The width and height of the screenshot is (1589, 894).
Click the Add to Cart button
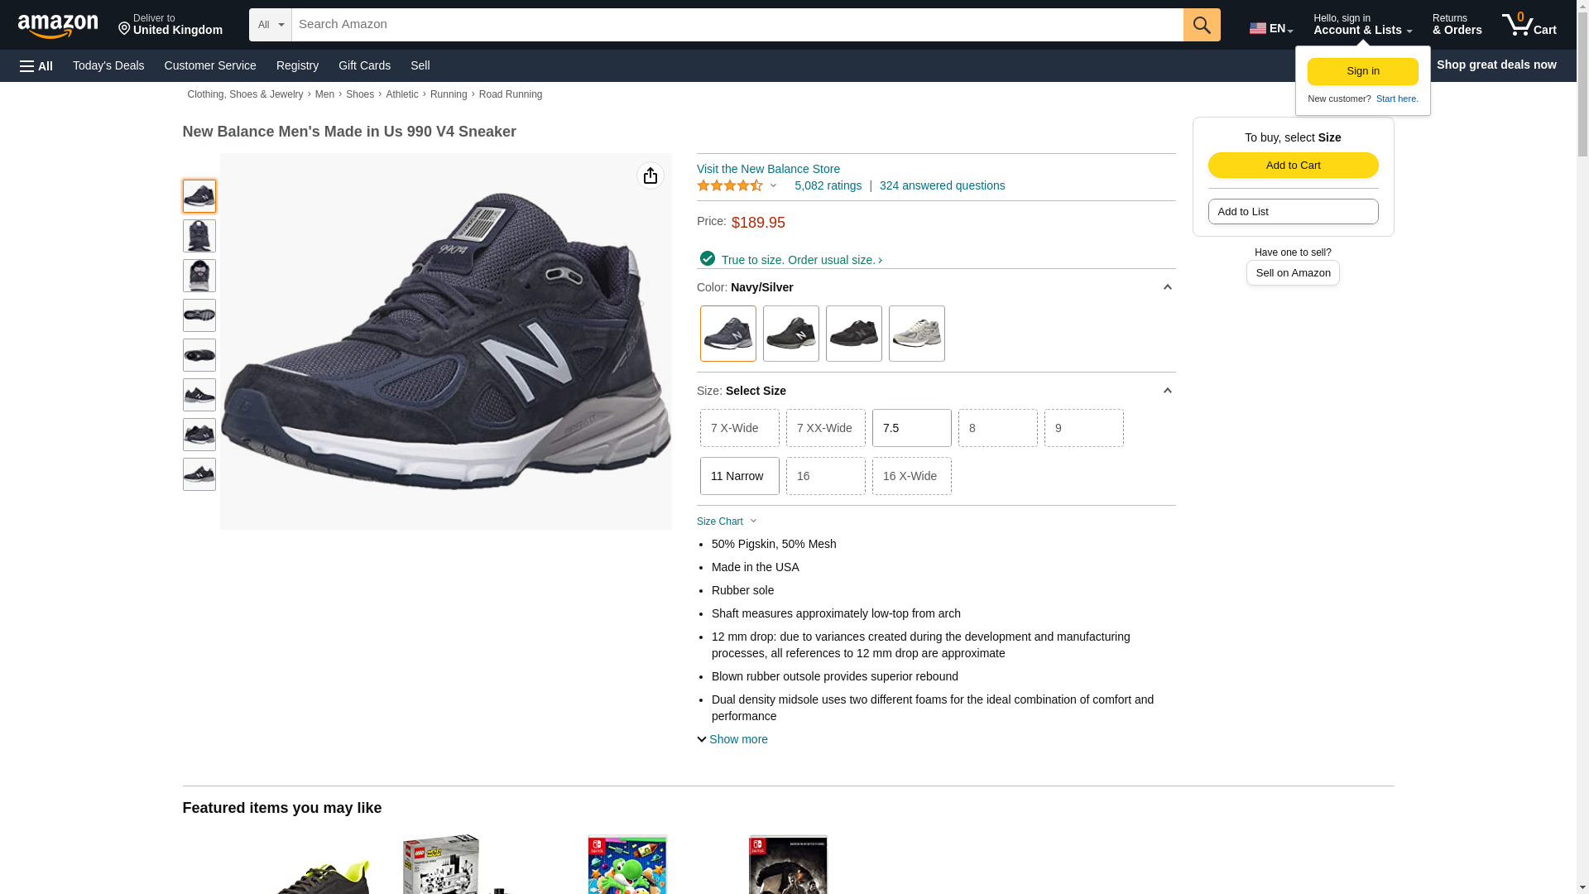pos(1293,165)
